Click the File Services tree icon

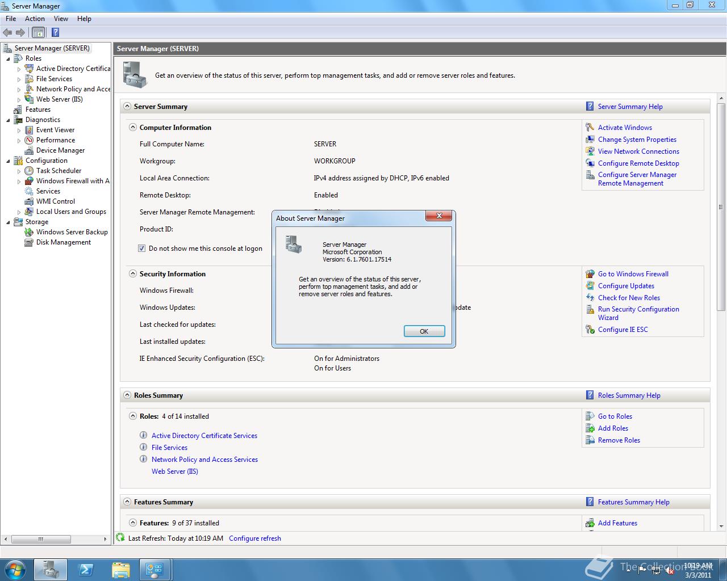29,79
